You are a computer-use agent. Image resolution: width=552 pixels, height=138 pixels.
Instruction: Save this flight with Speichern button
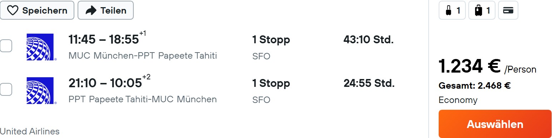(x=37, y=10)
